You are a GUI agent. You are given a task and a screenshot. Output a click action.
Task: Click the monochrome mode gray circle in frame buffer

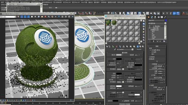[35, 17]
